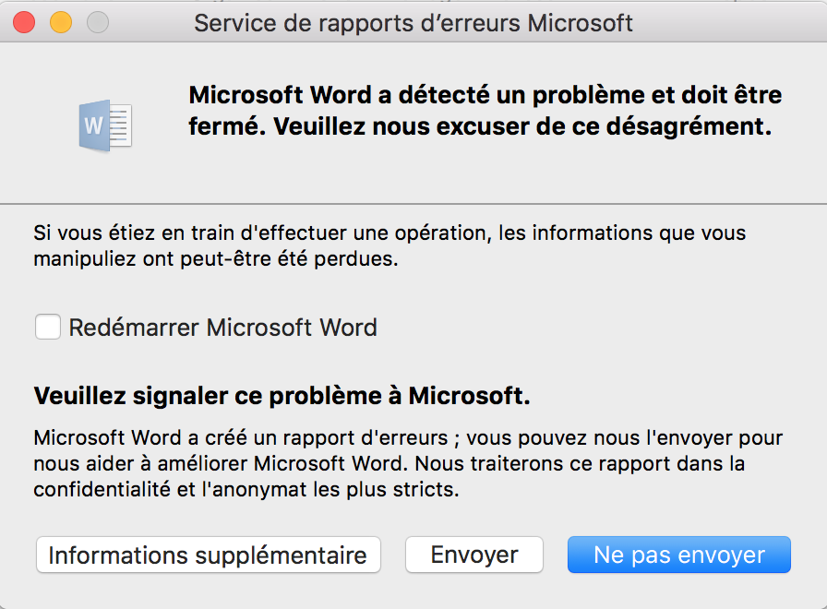
Task: Minimize the dialog using yellow button
Action: tap(61, 23)
